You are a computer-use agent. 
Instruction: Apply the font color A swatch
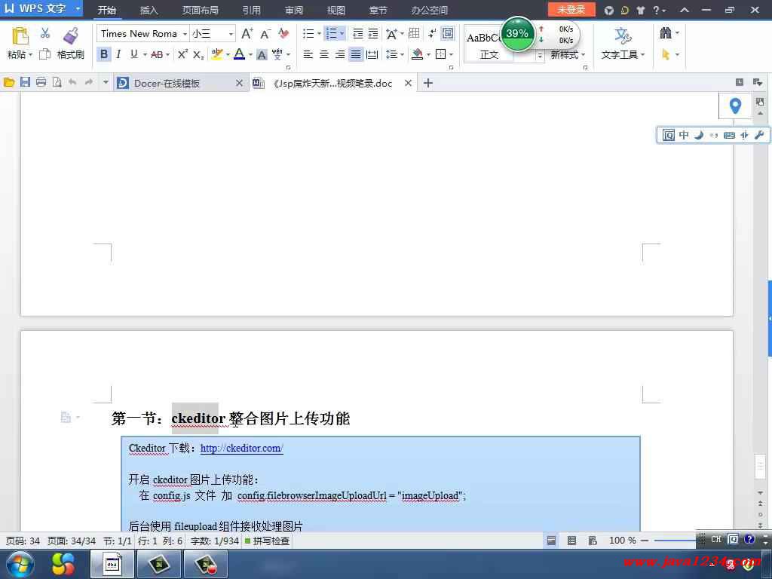(239, 54)
